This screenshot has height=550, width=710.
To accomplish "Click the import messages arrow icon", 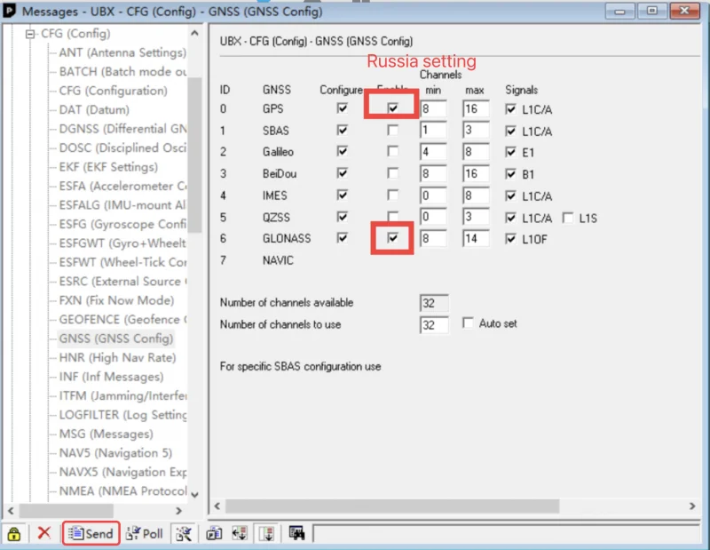I will tap(238, 533).
